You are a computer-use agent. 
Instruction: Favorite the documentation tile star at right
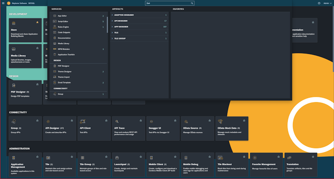(313, 22)
